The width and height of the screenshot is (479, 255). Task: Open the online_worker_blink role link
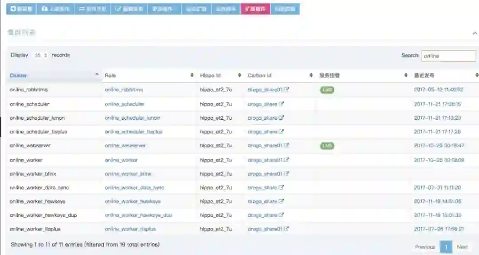pyautogui.click(x=128, y=174)
